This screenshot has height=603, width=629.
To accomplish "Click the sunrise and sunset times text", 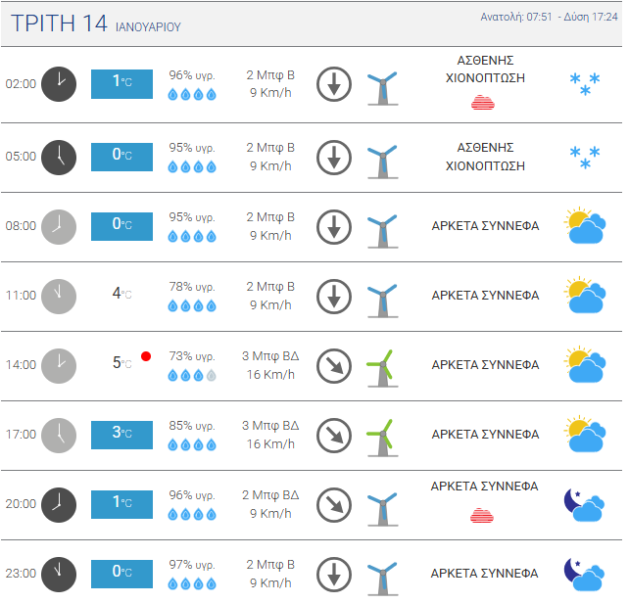I will 549,17.
